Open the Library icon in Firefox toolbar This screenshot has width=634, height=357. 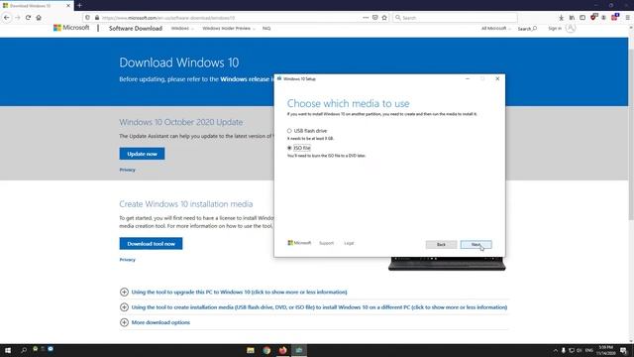point(572,18)
